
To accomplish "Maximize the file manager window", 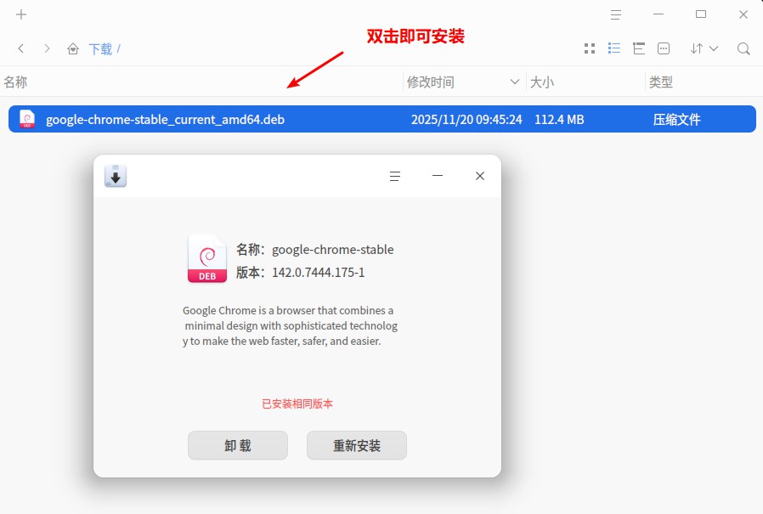I will [701, 14].
